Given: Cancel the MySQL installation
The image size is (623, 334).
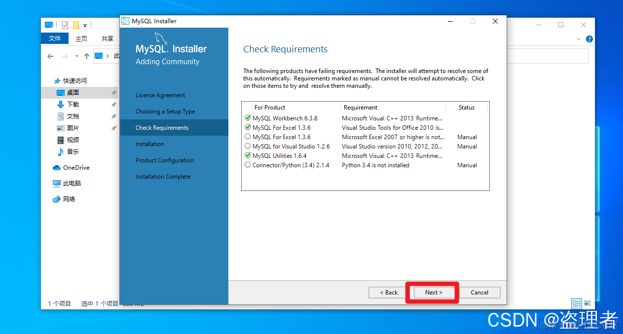Looking at the screenshot, I should click(479, 292).
